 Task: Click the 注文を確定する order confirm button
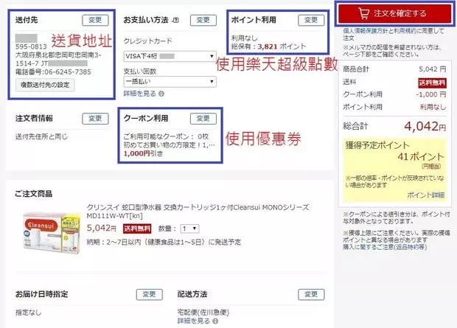click(394, 13)
